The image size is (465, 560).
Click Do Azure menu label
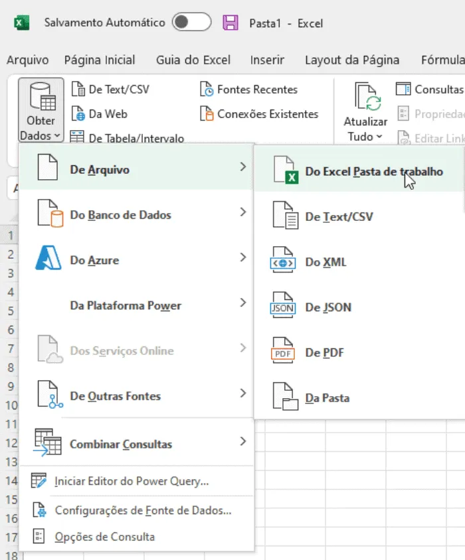click(94, 260)
